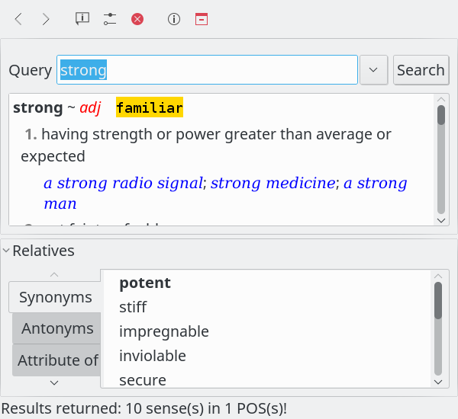Screen dimensions: 458x419
Task: Open settings via the sliders icon
Action: tap(110, 19)
